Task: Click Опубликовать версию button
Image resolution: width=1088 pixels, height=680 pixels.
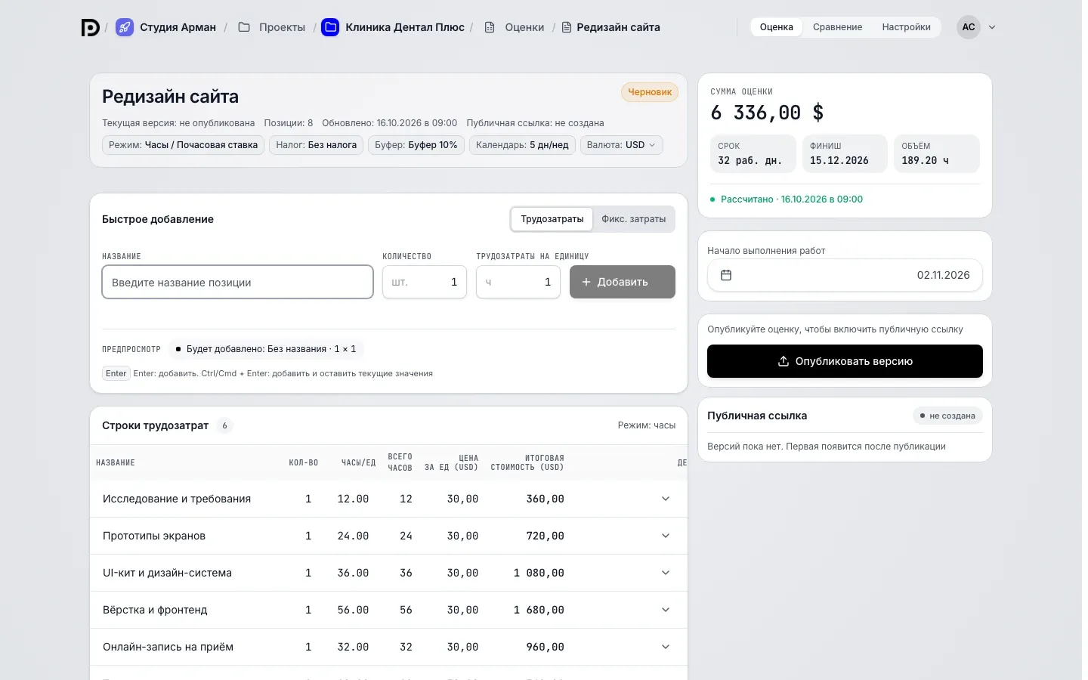Action: click(845, 361)
